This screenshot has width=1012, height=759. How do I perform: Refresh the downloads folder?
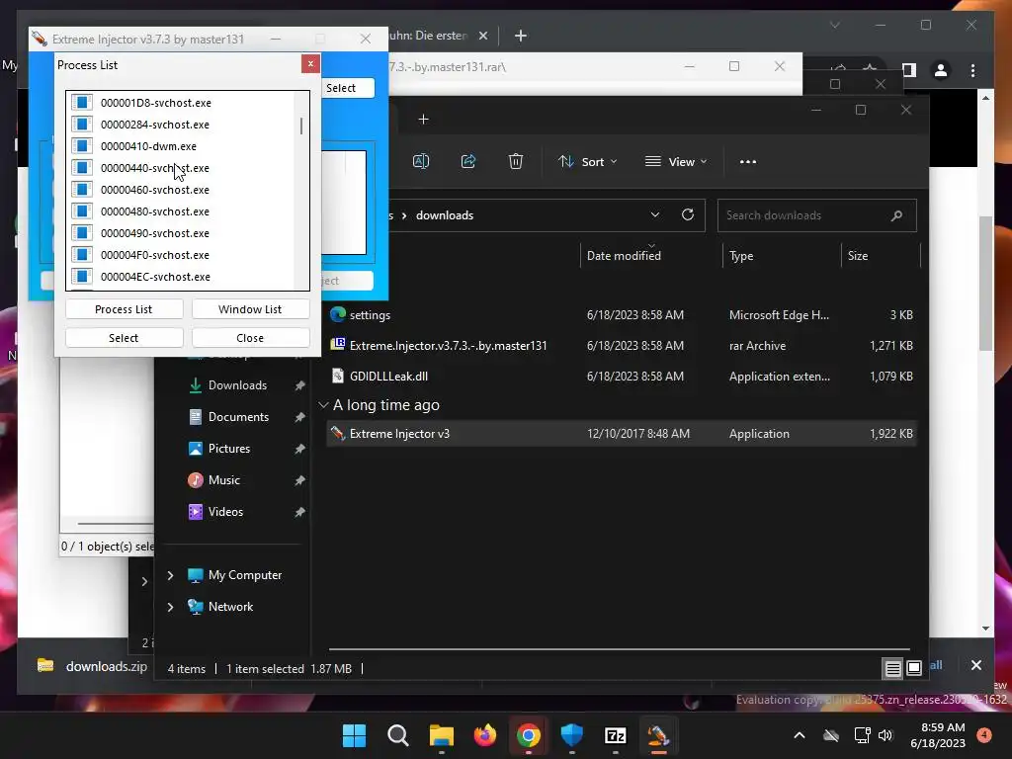click(x=688, y=214)
